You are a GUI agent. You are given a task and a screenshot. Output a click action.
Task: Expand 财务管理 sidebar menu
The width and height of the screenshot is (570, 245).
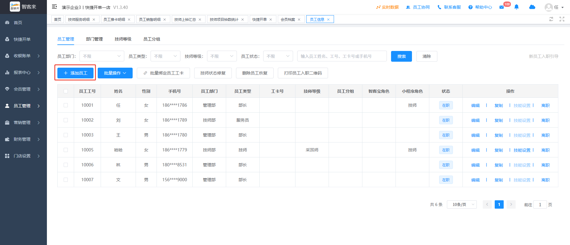(x=23, y=139)
